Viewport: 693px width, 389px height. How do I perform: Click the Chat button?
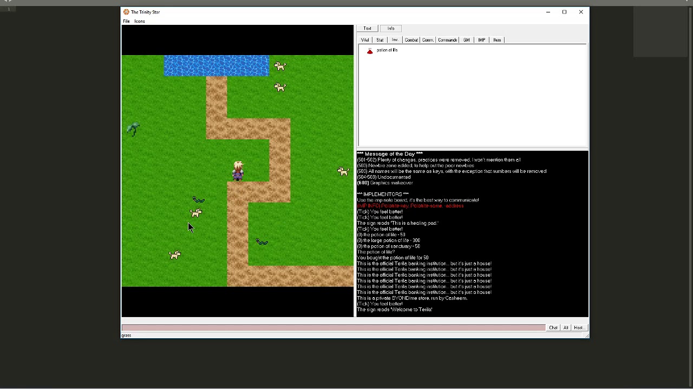[x=553, y=327]
